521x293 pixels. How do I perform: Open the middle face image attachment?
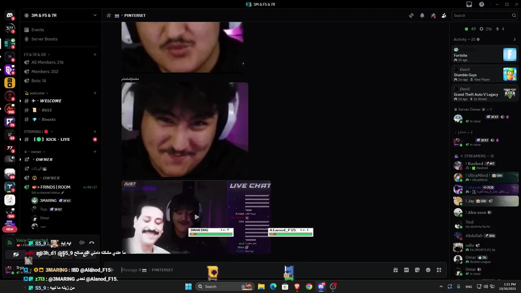pos(185,129)
